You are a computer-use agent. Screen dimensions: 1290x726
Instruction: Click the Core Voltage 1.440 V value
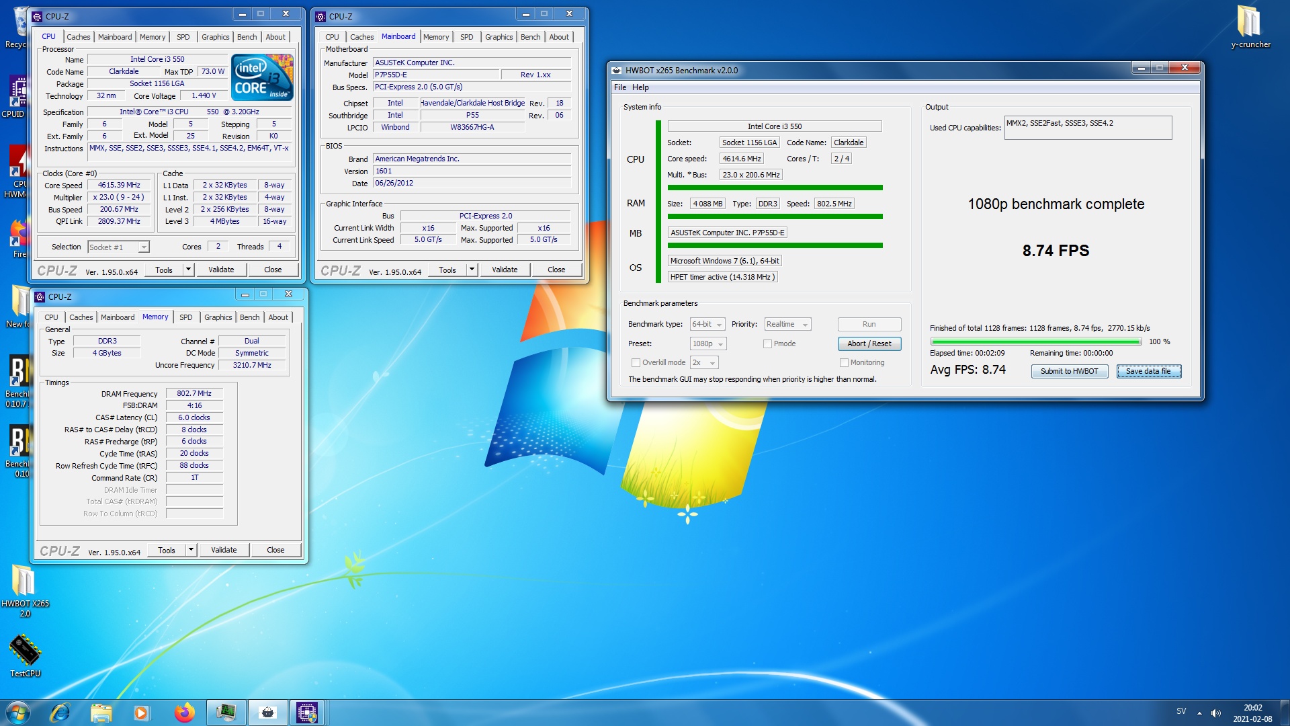click(204, 95)
